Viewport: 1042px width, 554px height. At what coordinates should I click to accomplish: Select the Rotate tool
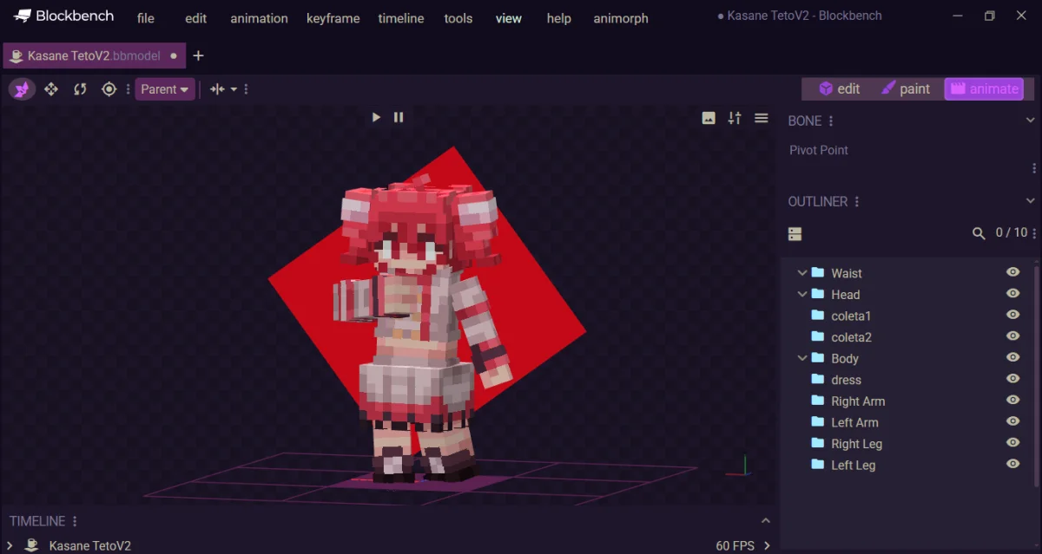[80, 88]
